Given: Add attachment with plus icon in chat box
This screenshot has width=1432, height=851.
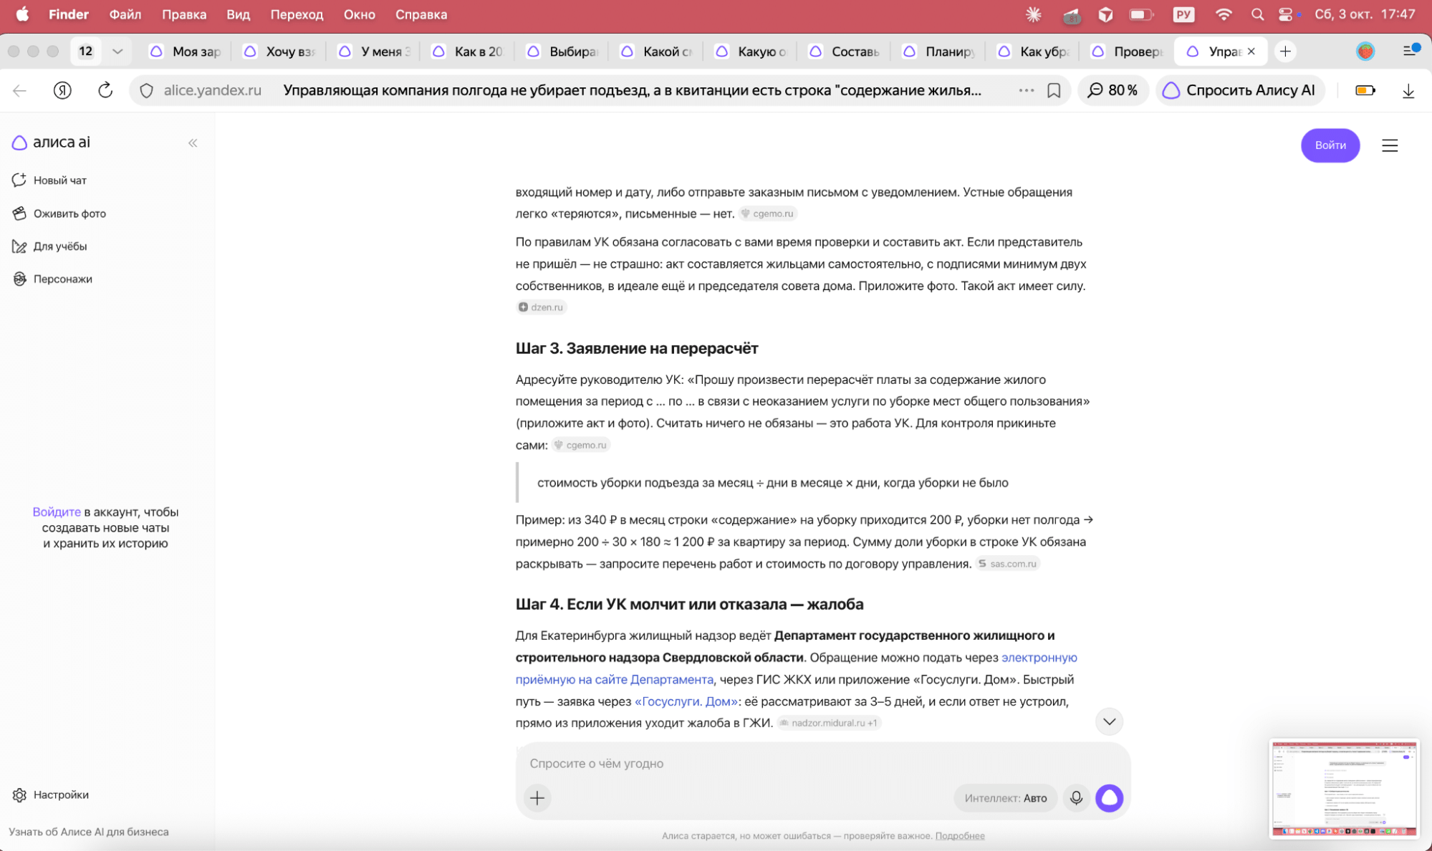Looking at the screenshot, I should (x=537, y=797).
